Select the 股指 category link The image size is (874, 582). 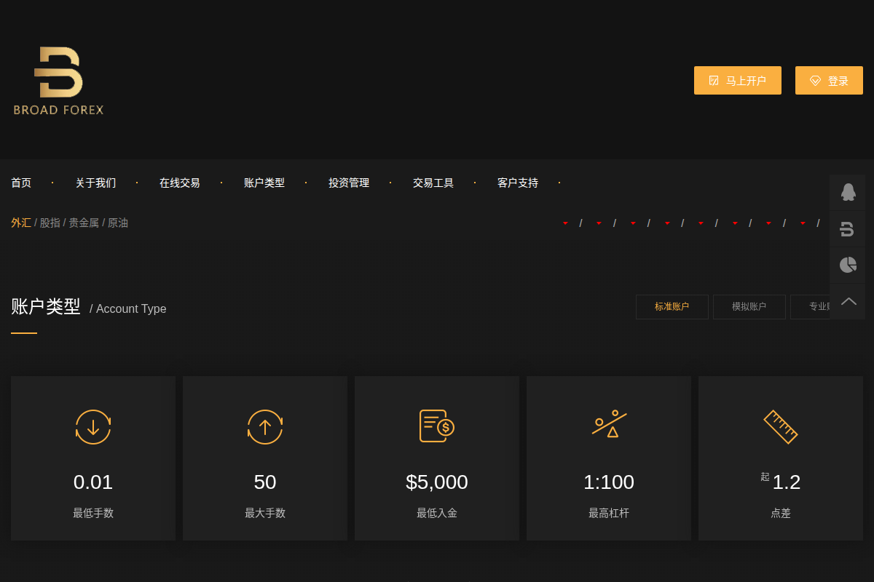coord(50,223)
